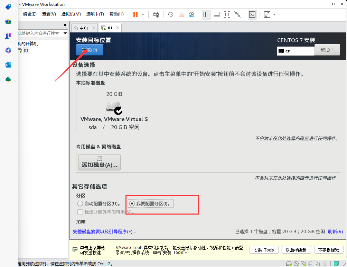This screenshot has height=267, width=347.
Task: Expand the library search dropdown arrow
Action: 65,33
